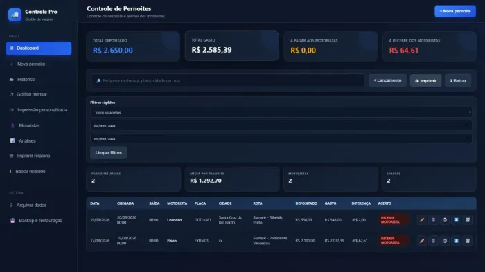Viewport: 485px width, 272px height.
Task: Click the Backup e restauração disk icon
Action: click(12, 220)
